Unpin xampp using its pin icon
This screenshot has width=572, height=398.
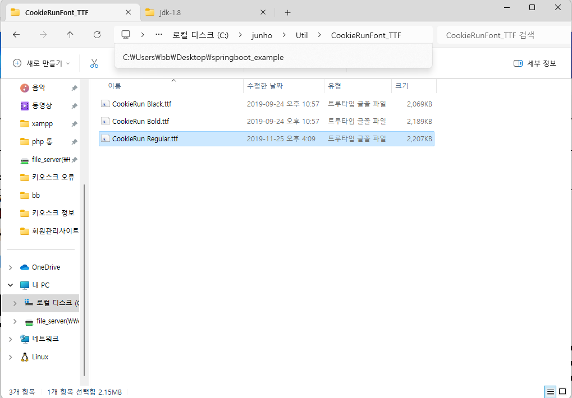75,124
